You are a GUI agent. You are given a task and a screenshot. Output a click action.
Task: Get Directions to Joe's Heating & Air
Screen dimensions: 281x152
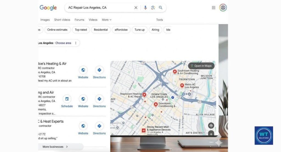[x=99, y=73]
